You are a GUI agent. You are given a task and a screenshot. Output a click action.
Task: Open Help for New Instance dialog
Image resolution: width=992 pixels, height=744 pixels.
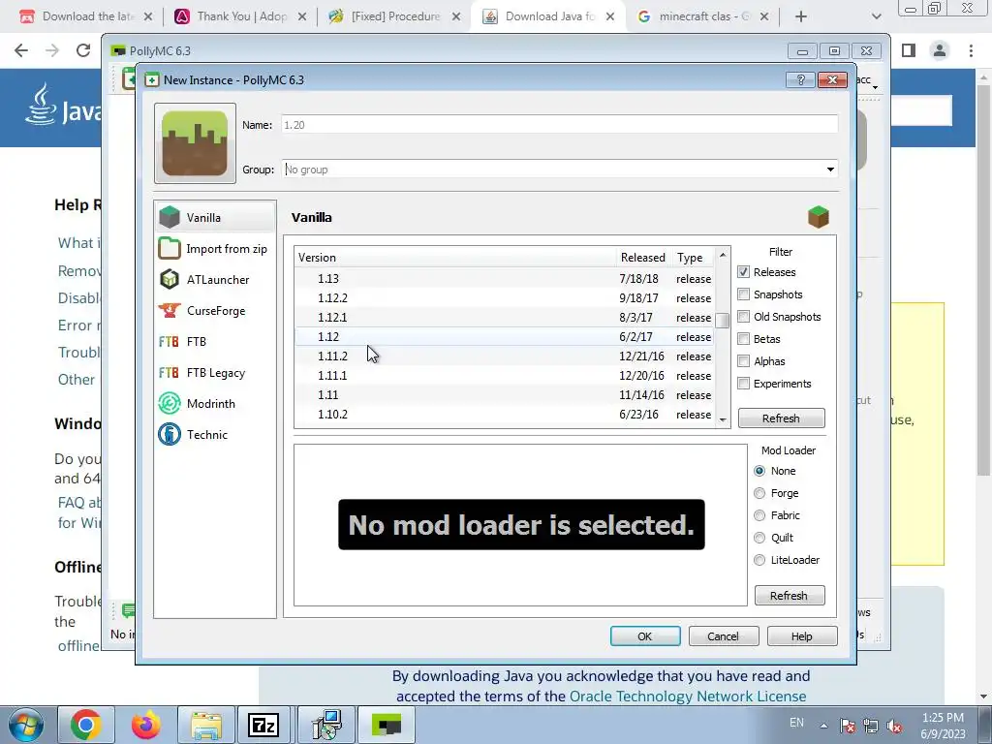point(802,636)
